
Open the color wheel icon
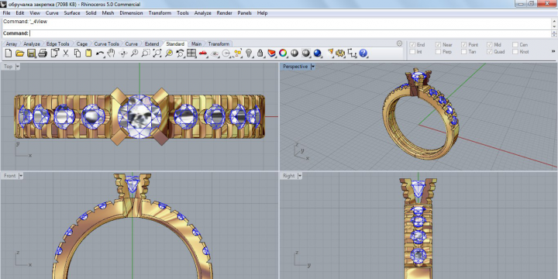pos(283,53)
